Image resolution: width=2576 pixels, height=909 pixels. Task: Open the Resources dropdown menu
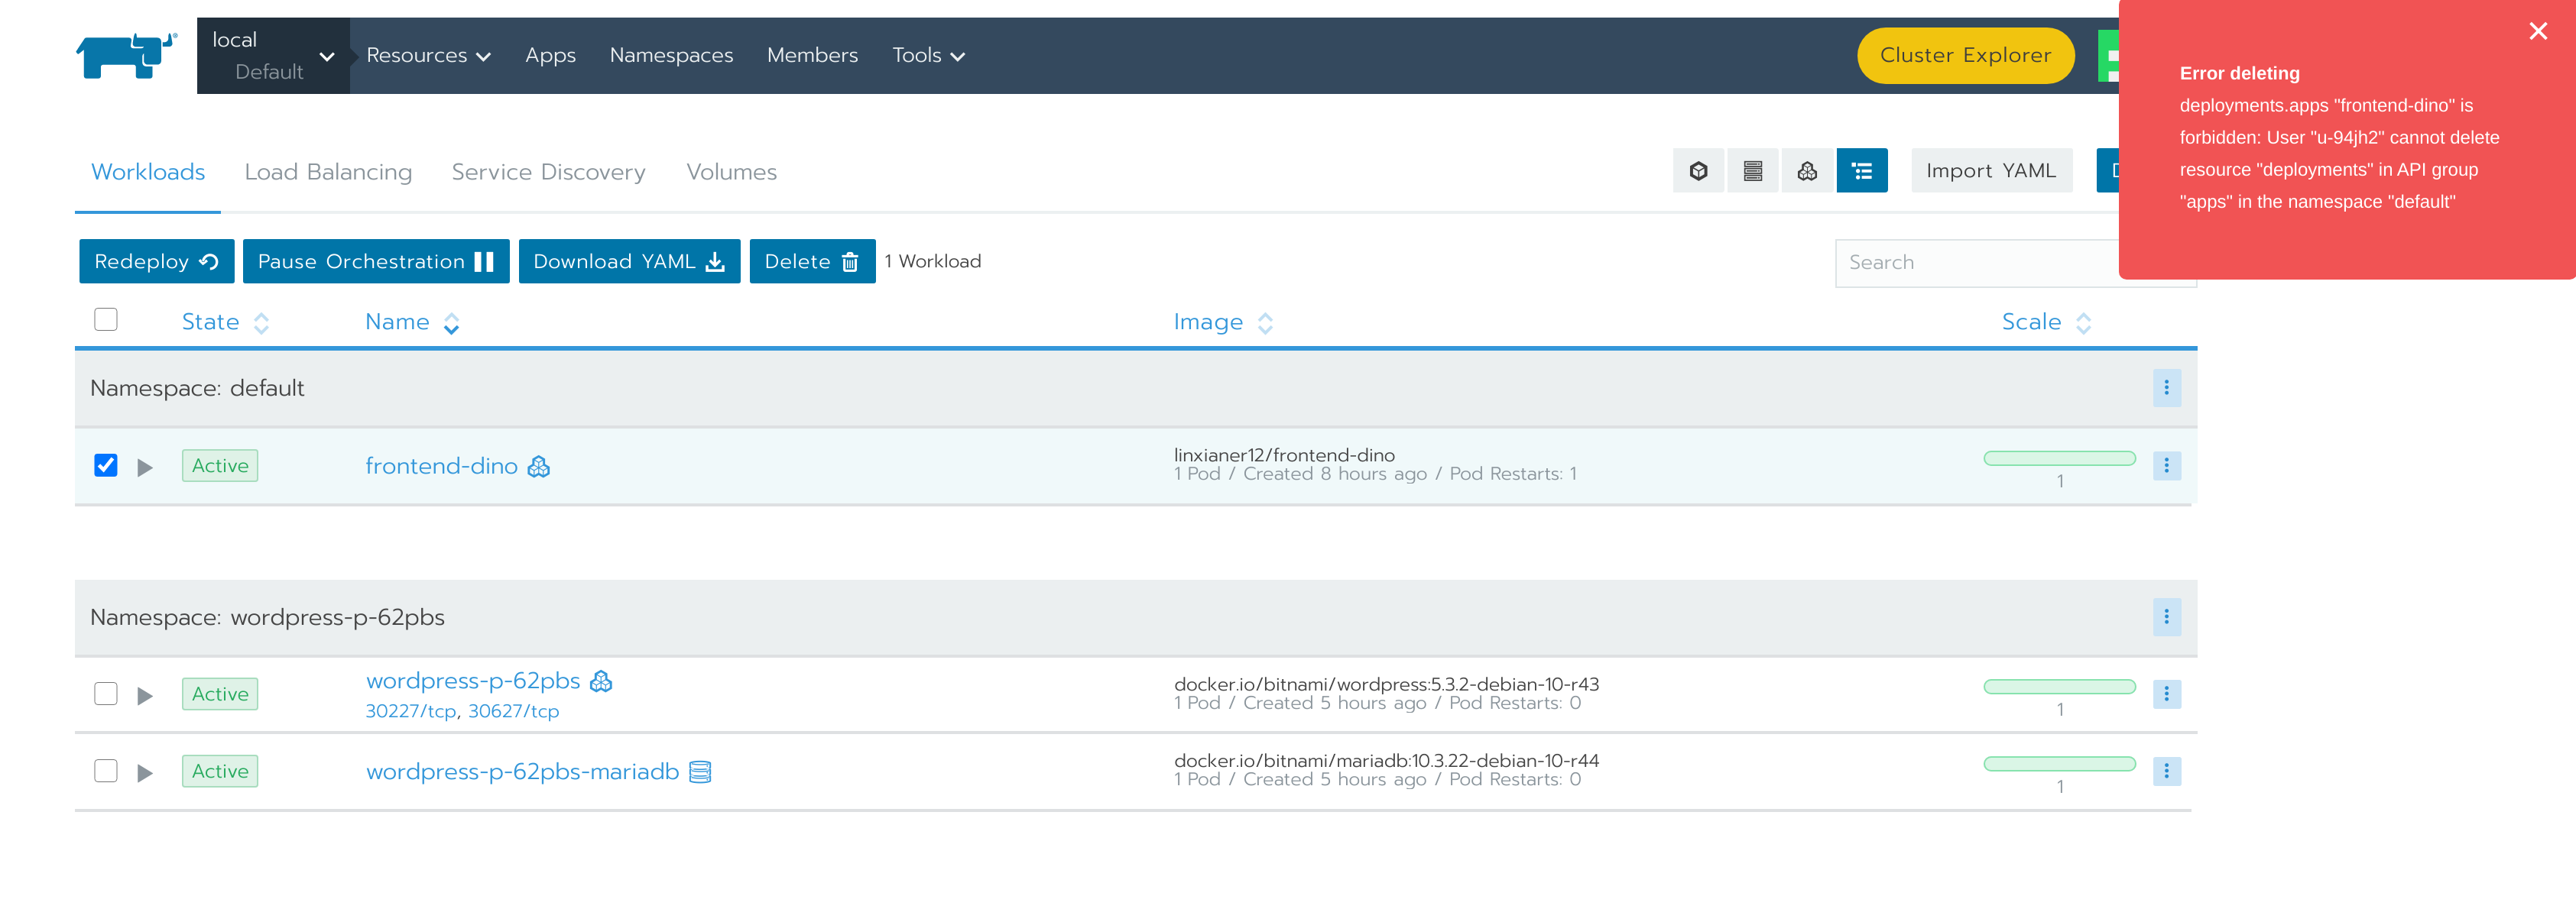point(428,56)
